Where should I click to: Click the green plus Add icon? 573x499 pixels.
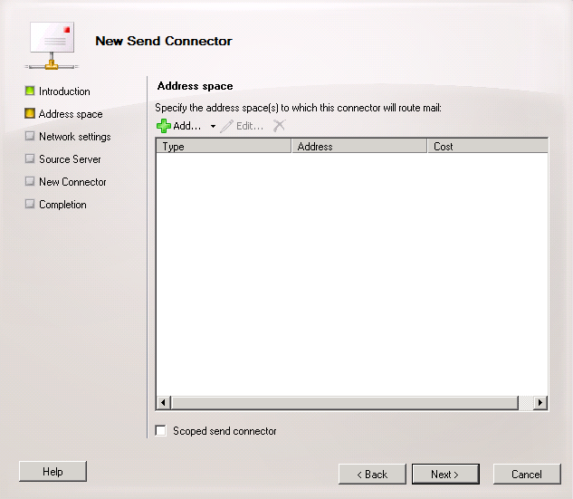coord(163,126)
